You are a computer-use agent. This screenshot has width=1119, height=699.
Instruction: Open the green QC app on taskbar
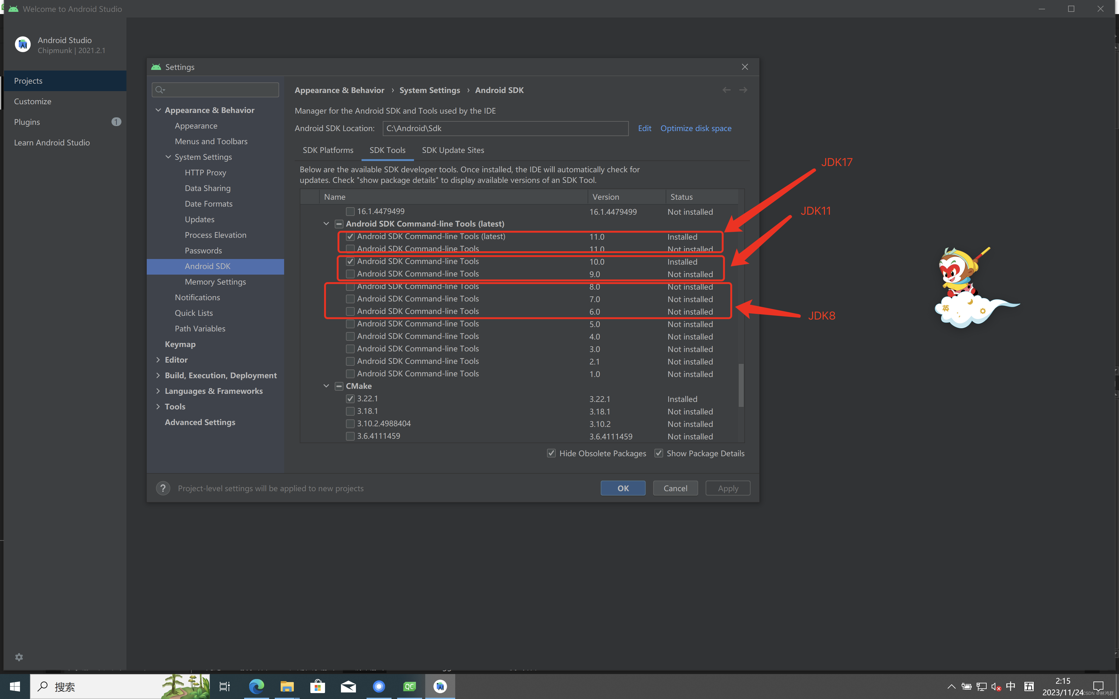tap(410, 687)
